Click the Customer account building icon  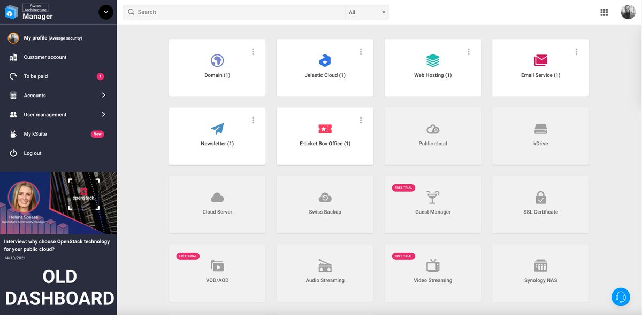point(13,57)
